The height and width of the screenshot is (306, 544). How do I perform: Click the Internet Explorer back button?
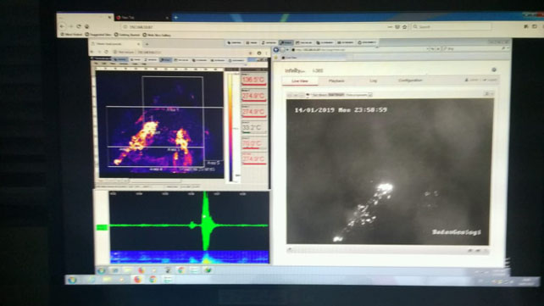pos(276,50)
